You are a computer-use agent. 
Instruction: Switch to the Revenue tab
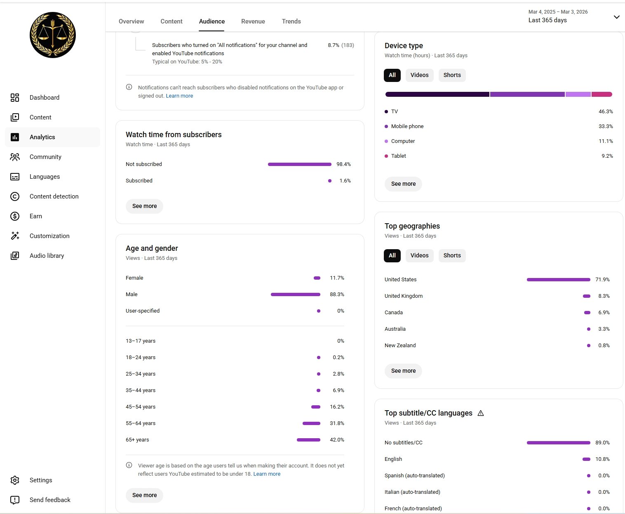click(253, 21)
